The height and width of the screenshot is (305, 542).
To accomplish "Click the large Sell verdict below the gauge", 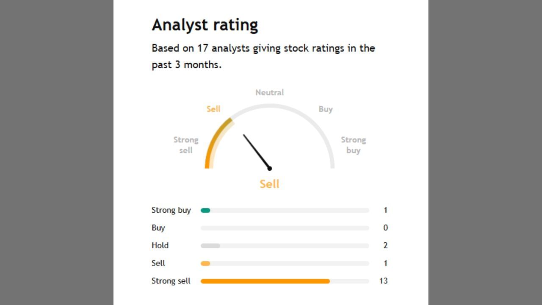I will [269, 184].
